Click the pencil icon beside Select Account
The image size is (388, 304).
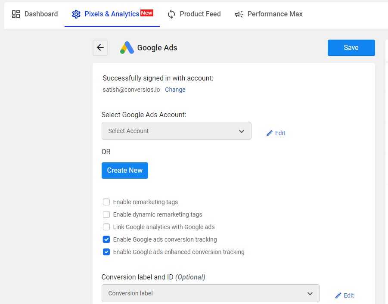(270, 133)
